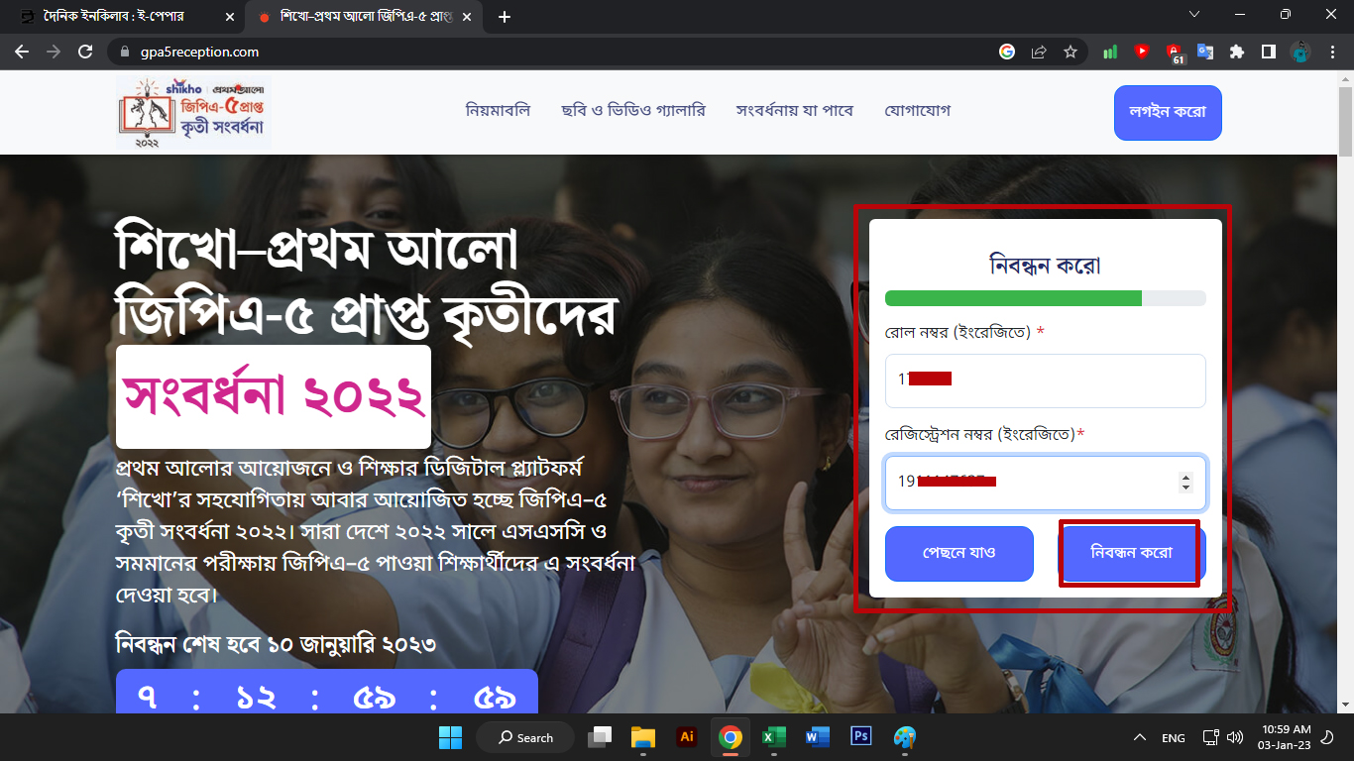
Task: Click the browser reload icon
Action: pyautogui.click(x=85, y=52)
